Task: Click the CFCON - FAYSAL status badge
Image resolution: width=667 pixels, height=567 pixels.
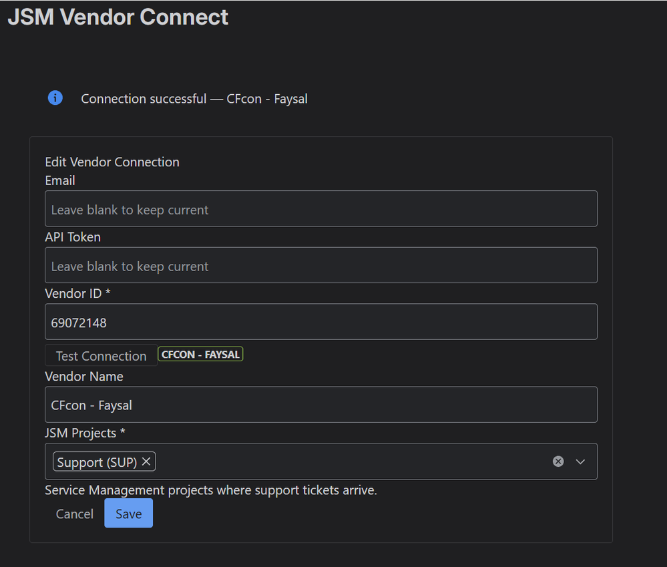Action: point(200,355)
